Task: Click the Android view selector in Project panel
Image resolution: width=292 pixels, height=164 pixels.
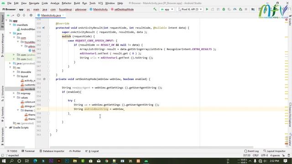Action: (10, 15)
